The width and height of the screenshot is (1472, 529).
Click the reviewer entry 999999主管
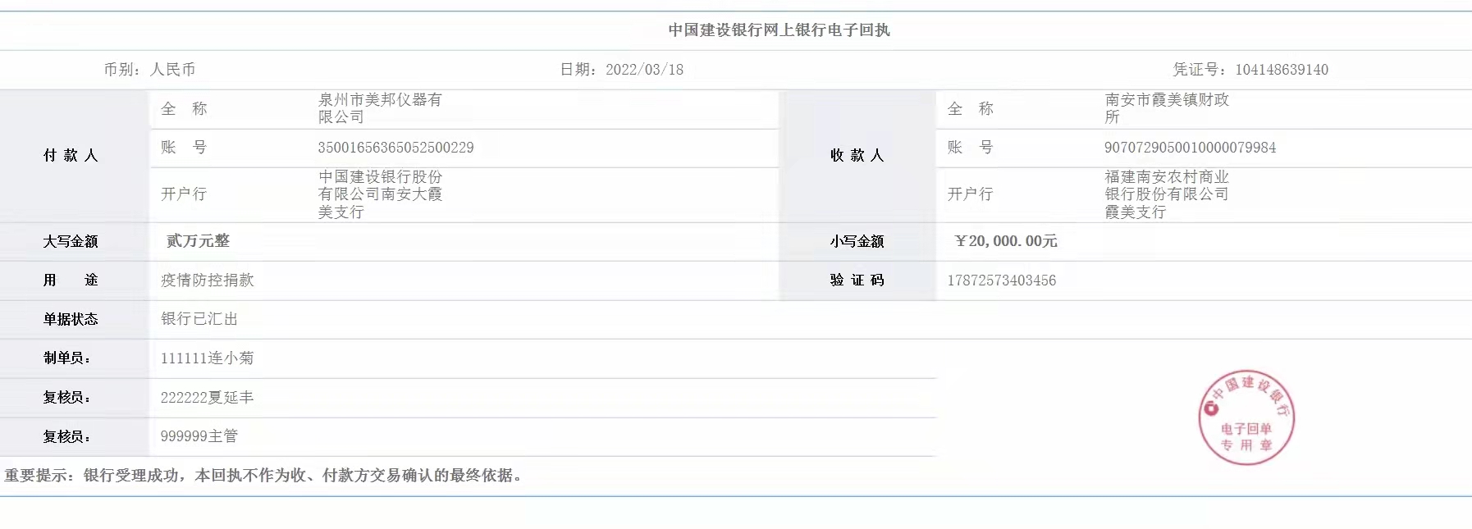click(199, 436)
